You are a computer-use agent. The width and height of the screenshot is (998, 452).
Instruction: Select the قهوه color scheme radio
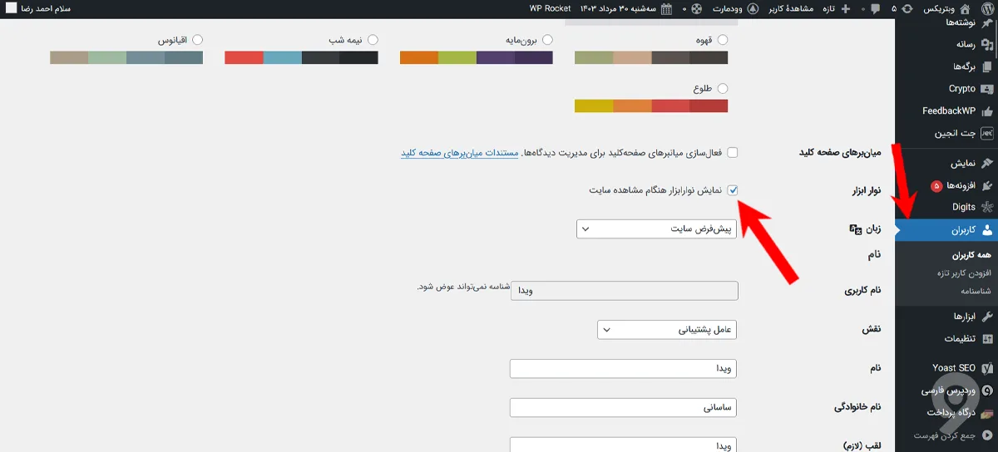pos(722,40)
